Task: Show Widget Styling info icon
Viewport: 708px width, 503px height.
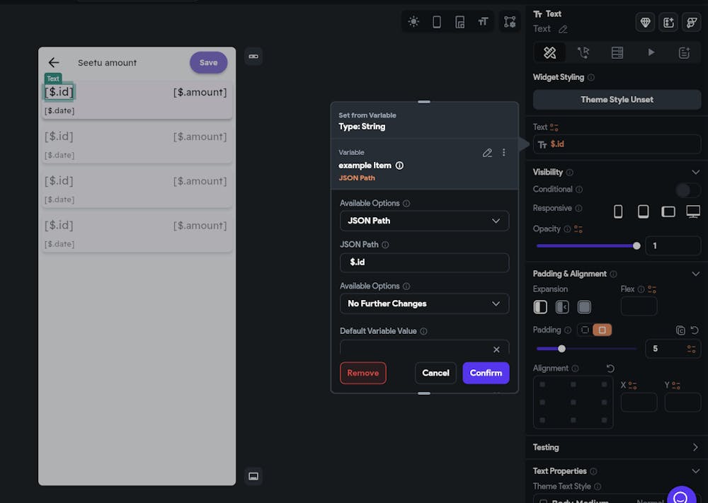Action: [x=590, y=78]
